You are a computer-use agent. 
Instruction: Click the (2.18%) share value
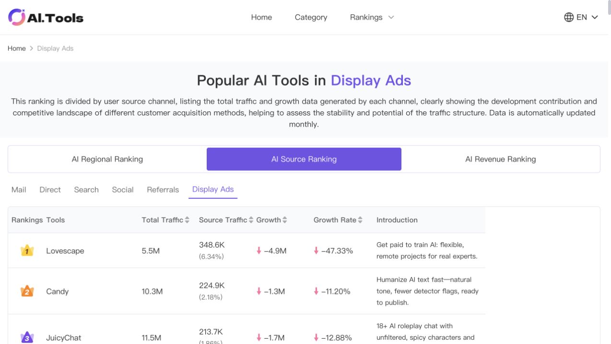(211, 297)
